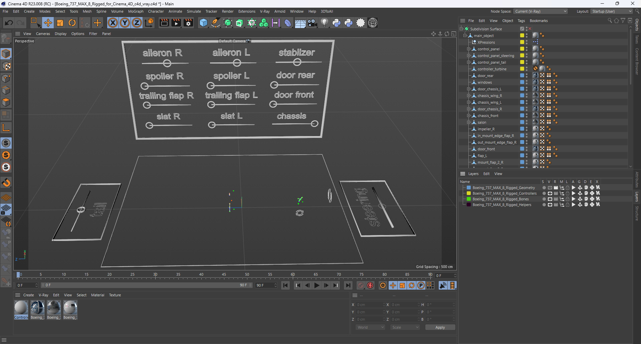Screen dimensions: 641x344
Task: Open the Object Manager Tags menu
Action: click(521, 21)
